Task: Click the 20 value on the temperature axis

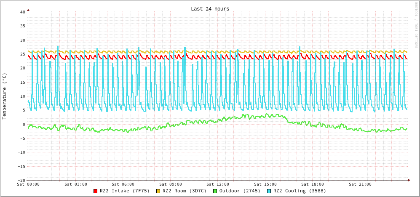Action: pyautogui.click(x=22, y=68)
